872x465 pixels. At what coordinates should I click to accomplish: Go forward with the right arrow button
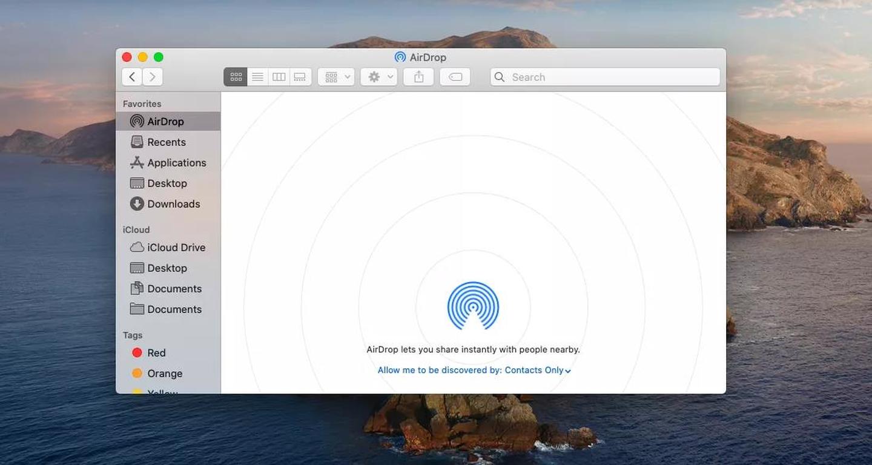153,77
